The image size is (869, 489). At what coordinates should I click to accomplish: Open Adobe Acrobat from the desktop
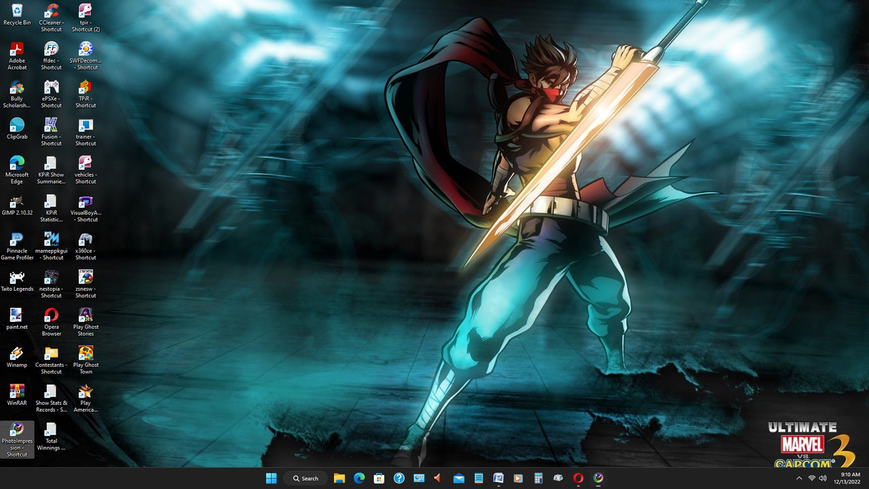click(17, 56)
